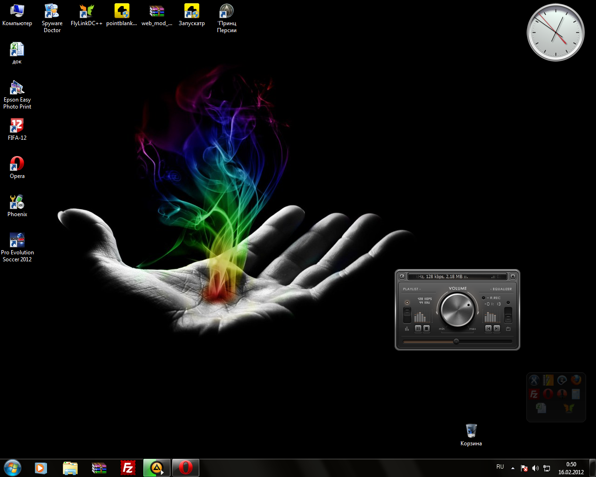Viewport: 596px width, 477px height.
Task: Launch Firefox from the dock gadget
Action: (576, 380)
